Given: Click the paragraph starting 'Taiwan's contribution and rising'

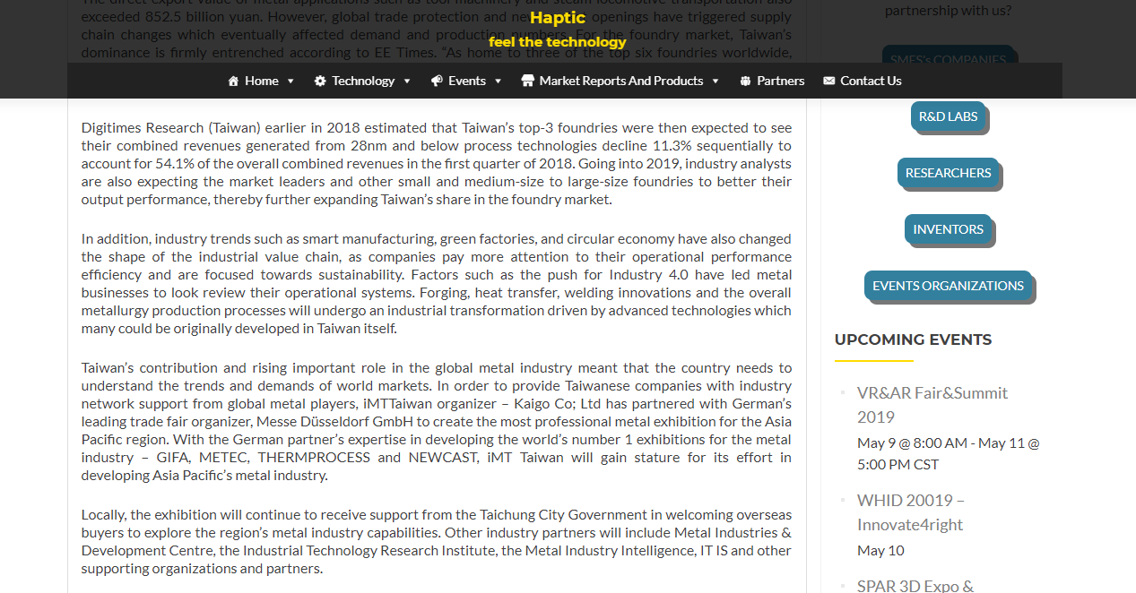Looking at the screenshot, I should pyautogui.click(x=437, y=422).
